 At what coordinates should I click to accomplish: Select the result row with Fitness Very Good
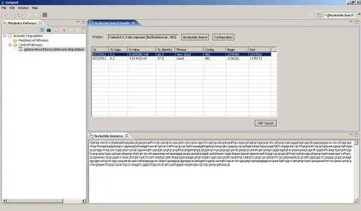pos(182,54)
